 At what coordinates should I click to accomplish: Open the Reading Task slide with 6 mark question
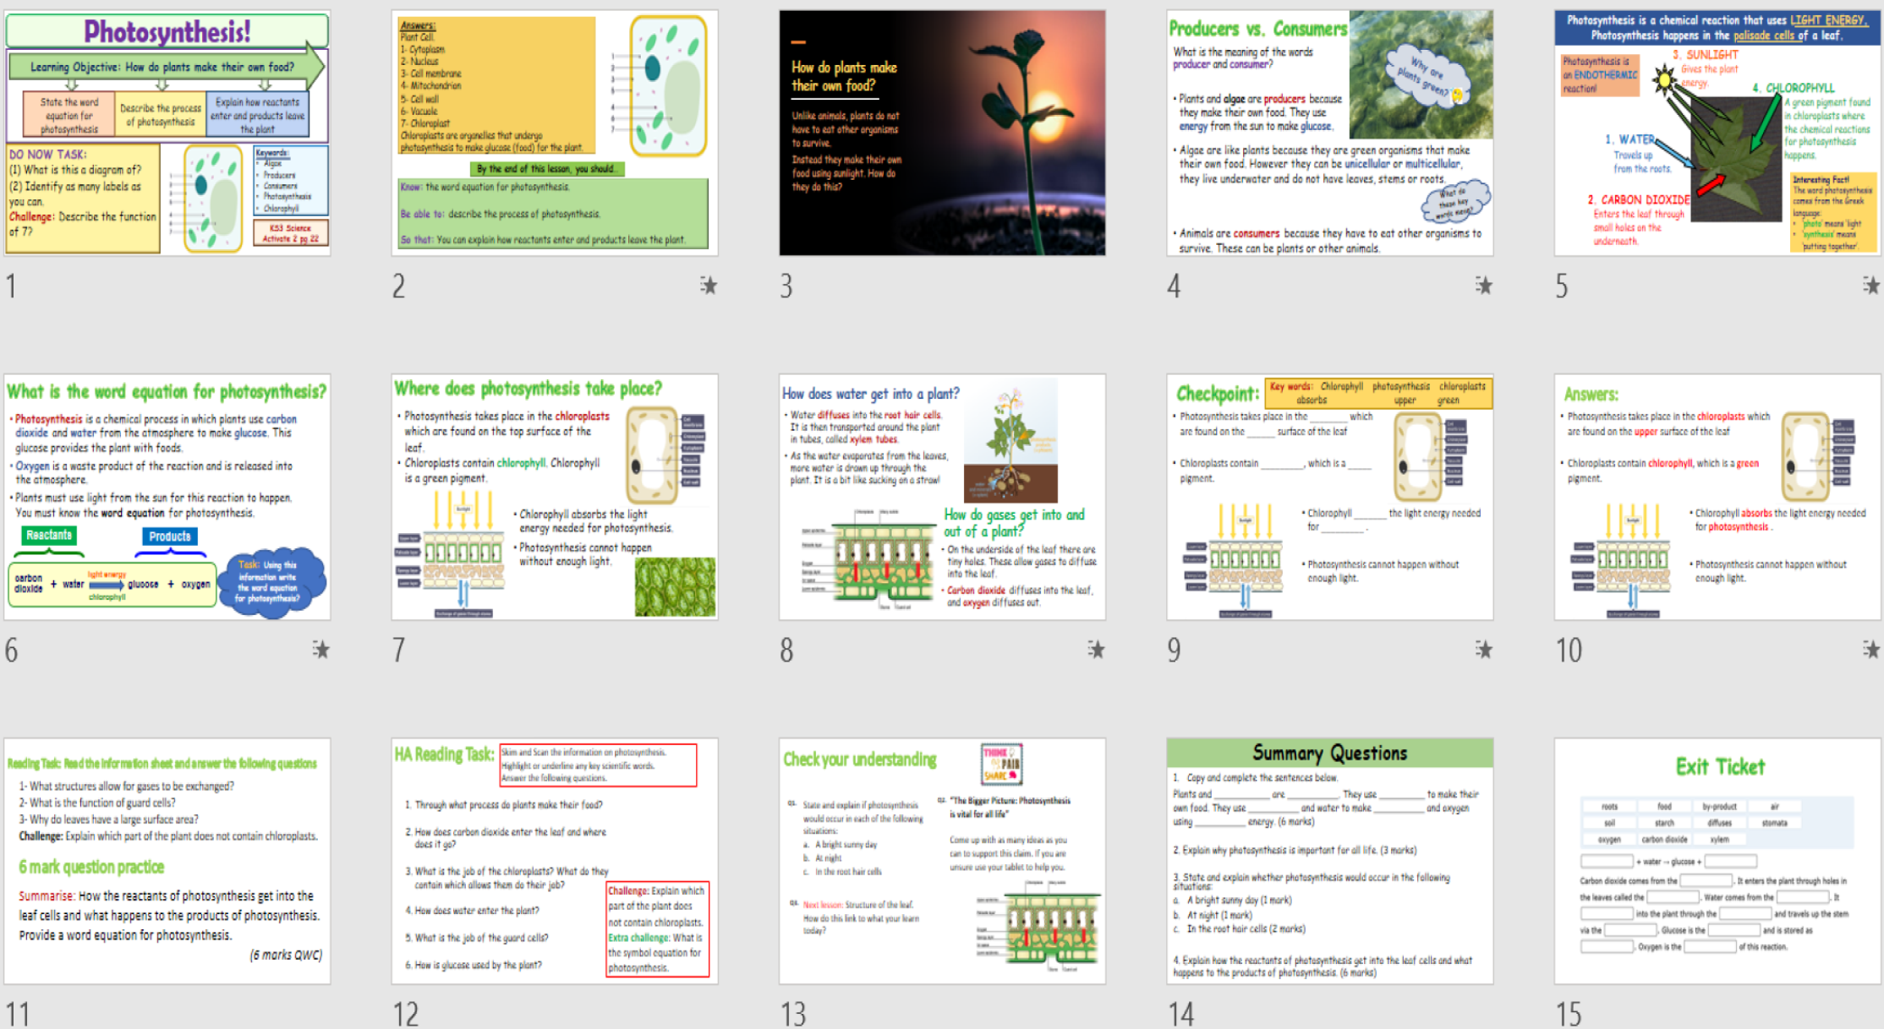pyautogui.click(x=167, y=862)
